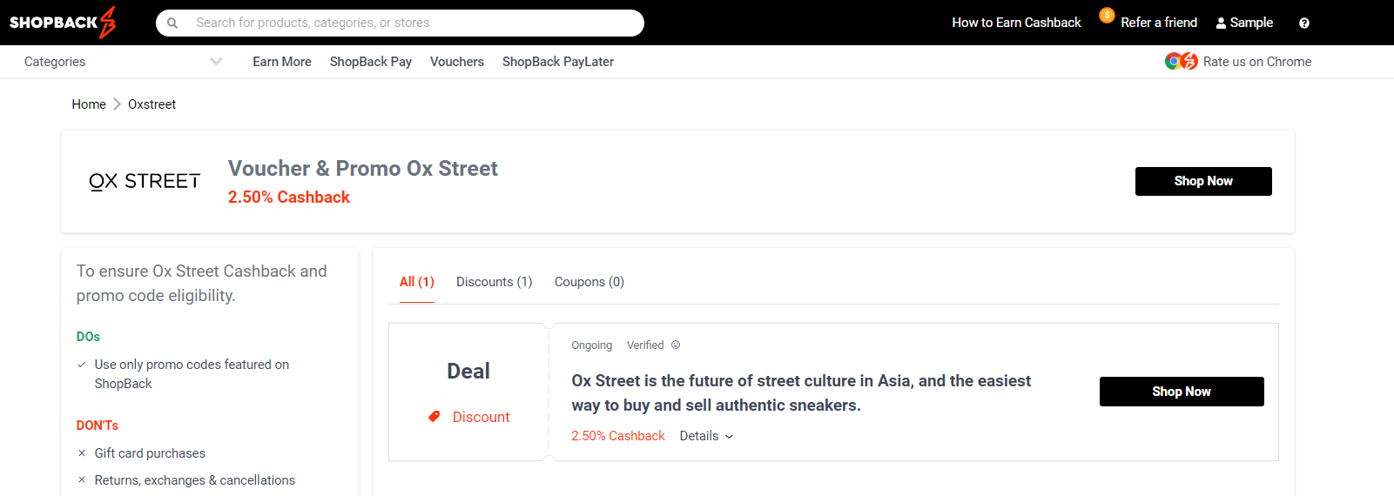Click the Chrome extension rating icon
1394x496 pixels.
click(x=1182, y=61)
